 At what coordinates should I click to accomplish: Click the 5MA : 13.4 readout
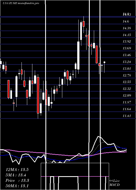16,175
